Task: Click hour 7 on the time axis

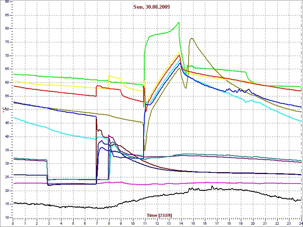Action: click(x=97, y=224)
